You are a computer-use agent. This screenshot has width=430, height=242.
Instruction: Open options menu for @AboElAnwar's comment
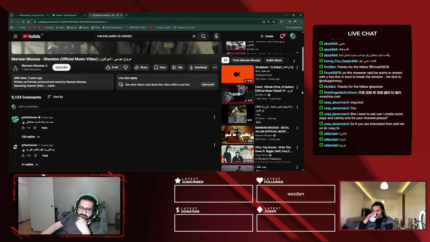pyautogui.click(x=214, y=117)
